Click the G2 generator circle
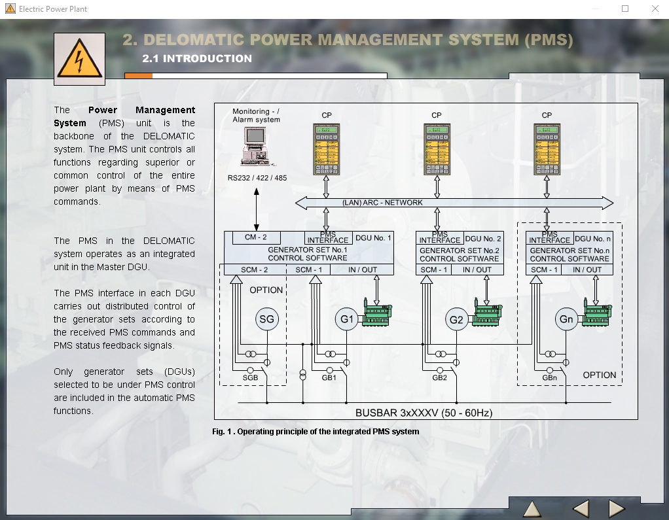This screenshot has width=669, height=520. click(x=456, y=319)
